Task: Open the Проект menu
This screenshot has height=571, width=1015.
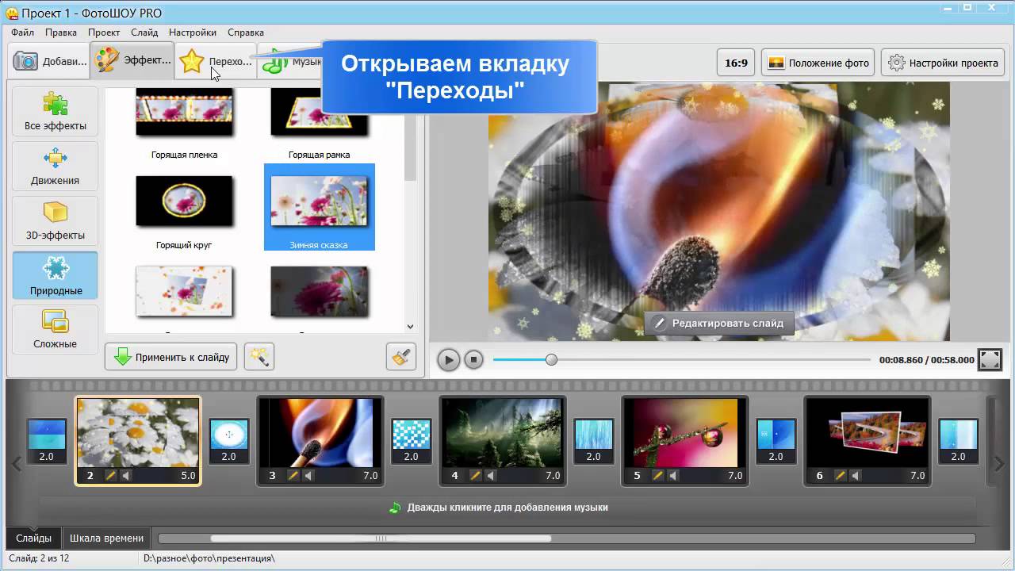Action: (x=104, y=33)
